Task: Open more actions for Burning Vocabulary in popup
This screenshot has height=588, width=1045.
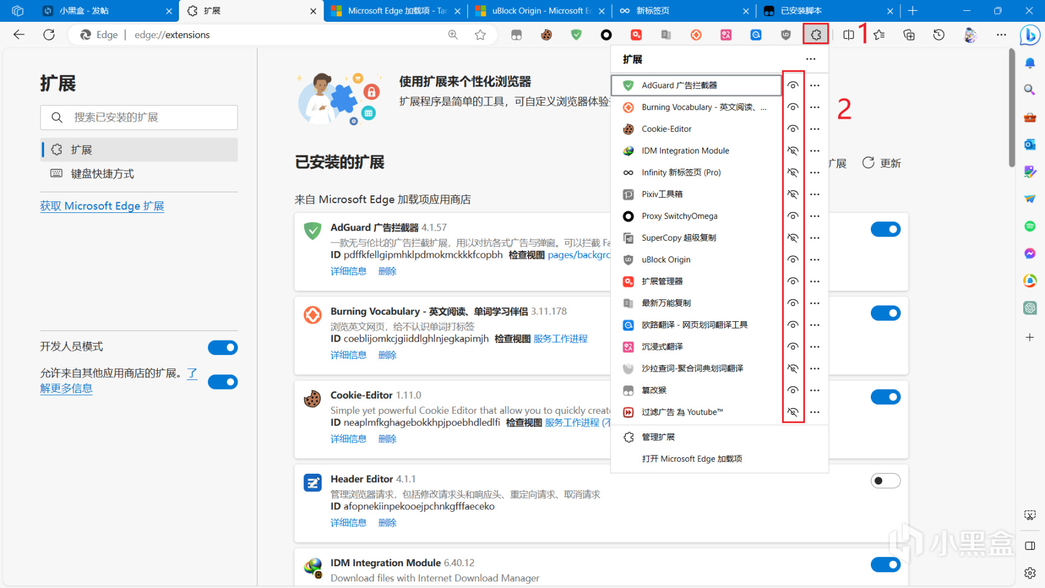Action: [x=815, y=107]
